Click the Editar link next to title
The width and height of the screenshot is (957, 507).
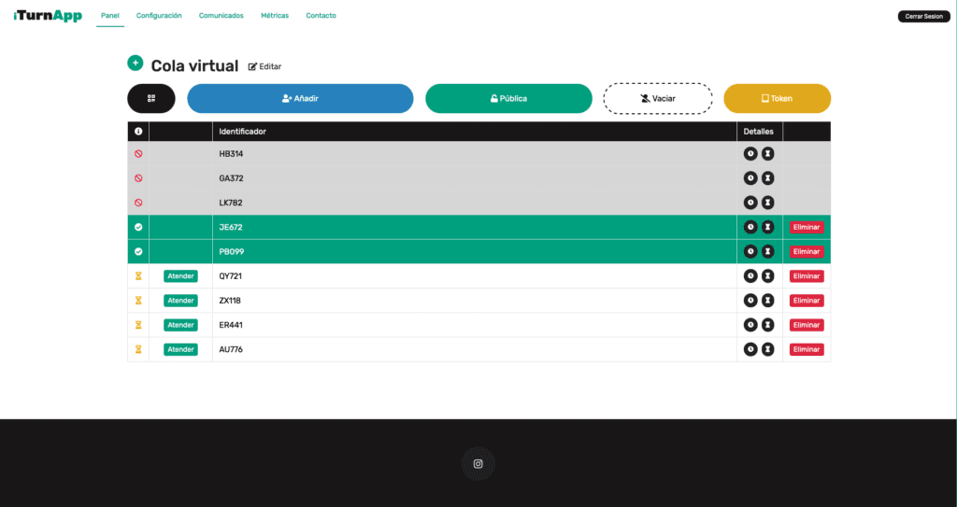click(x=264, y=66)
